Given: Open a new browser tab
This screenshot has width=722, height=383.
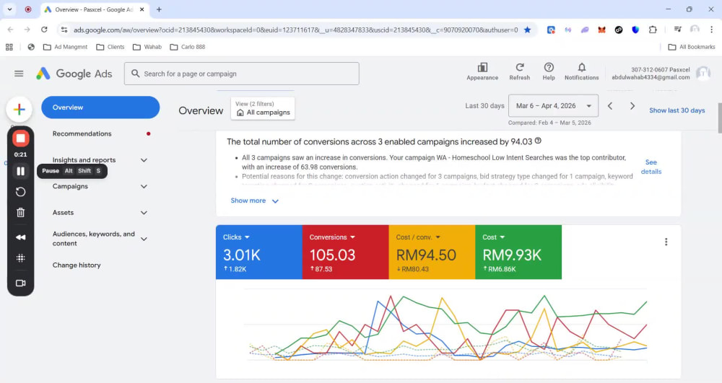Looking at the screenshot, I should [x=159, y=9].
